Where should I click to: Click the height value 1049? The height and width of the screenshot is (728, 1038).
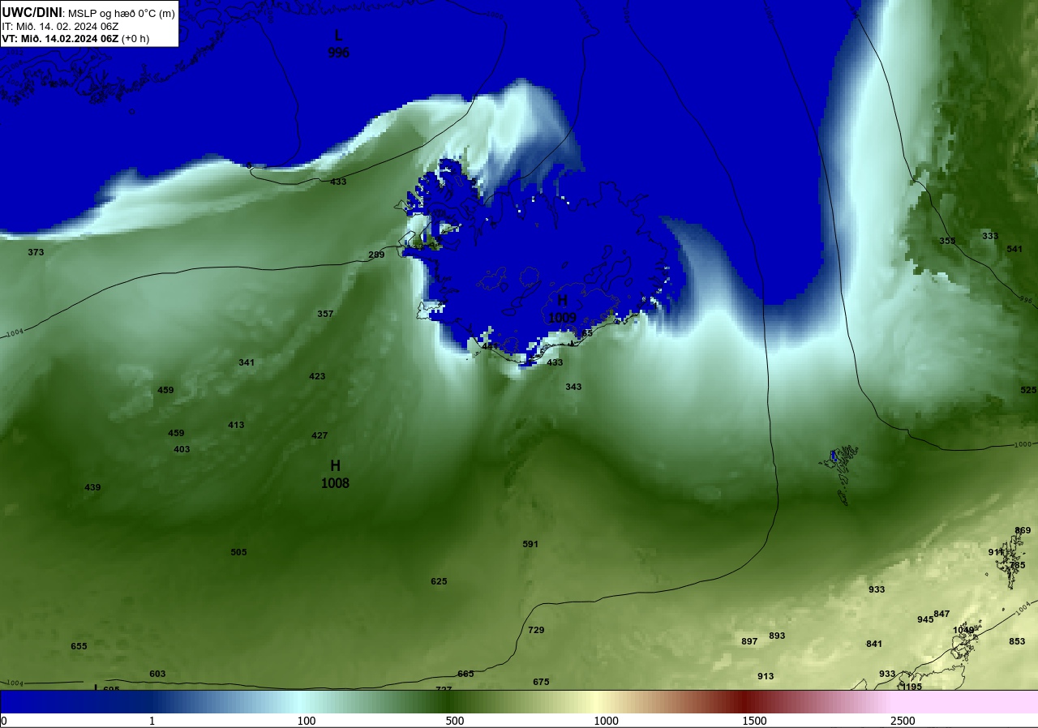(963, 630)
